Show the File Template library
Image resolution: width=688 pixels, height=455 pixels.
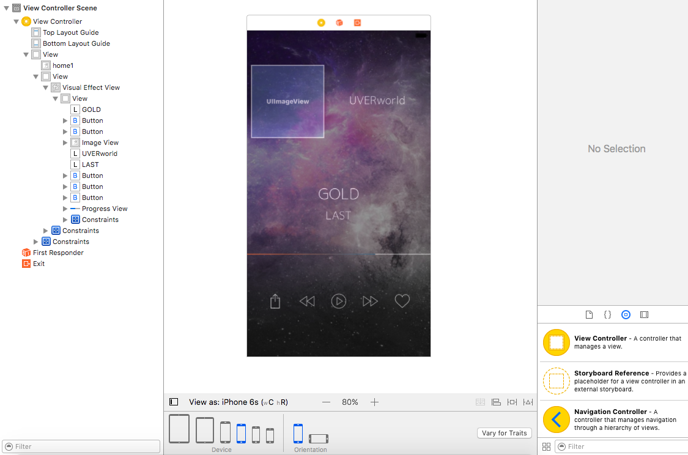pos(590,314)
